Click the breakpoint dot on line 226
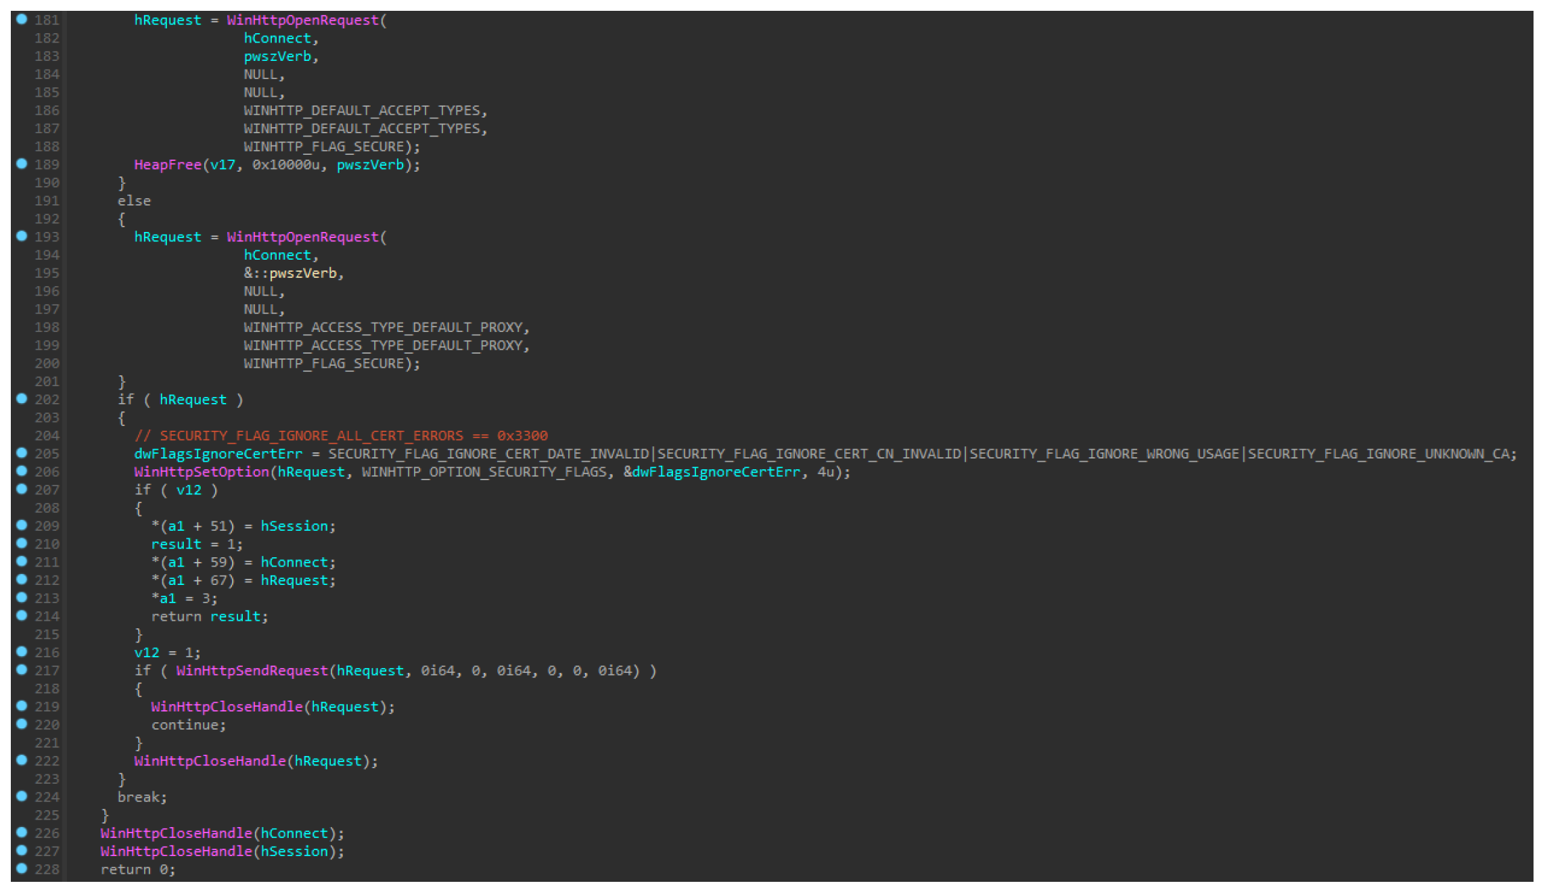The image size is (1543, 894). (x=22, y=832)
